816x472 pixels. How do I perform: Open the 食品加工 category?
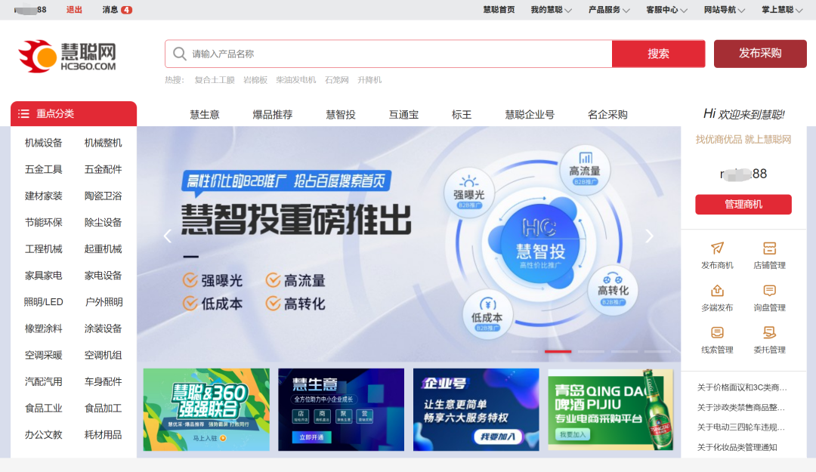click(103, 408)
